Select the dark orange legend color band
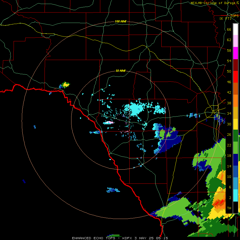 point(235,89)
